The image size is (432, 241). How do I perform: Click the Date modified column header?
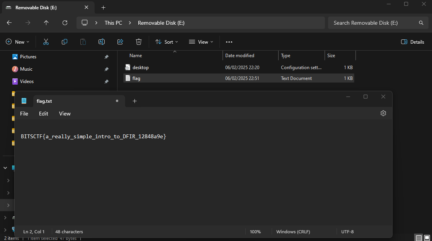(240, 56)
